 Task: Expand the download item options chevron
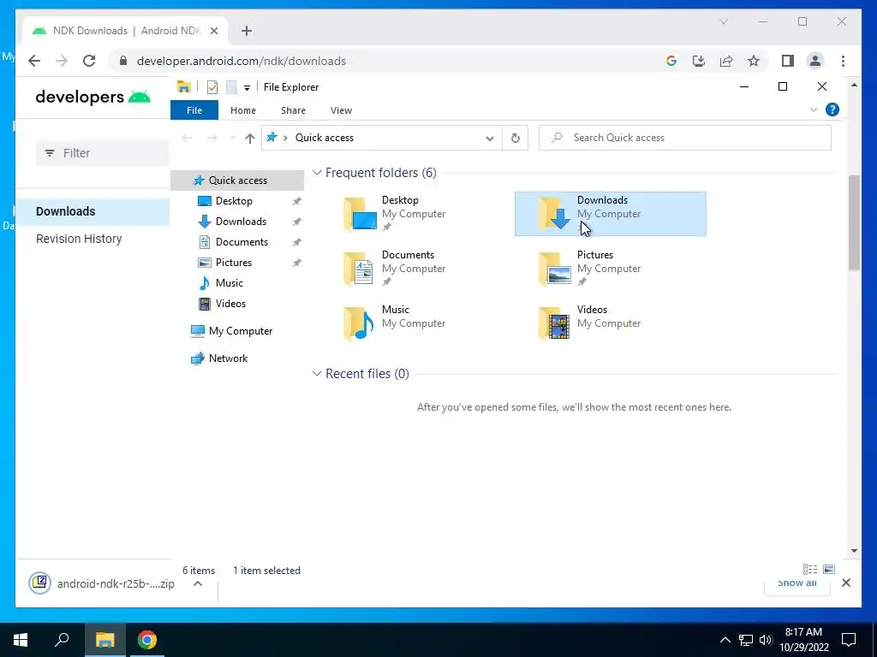click(x=198, y=583)
